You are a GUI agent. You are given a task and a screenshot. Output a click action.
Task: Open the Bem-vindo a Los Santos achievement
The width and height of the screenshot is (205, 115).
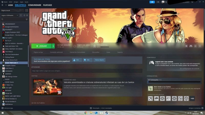point(174,88)
